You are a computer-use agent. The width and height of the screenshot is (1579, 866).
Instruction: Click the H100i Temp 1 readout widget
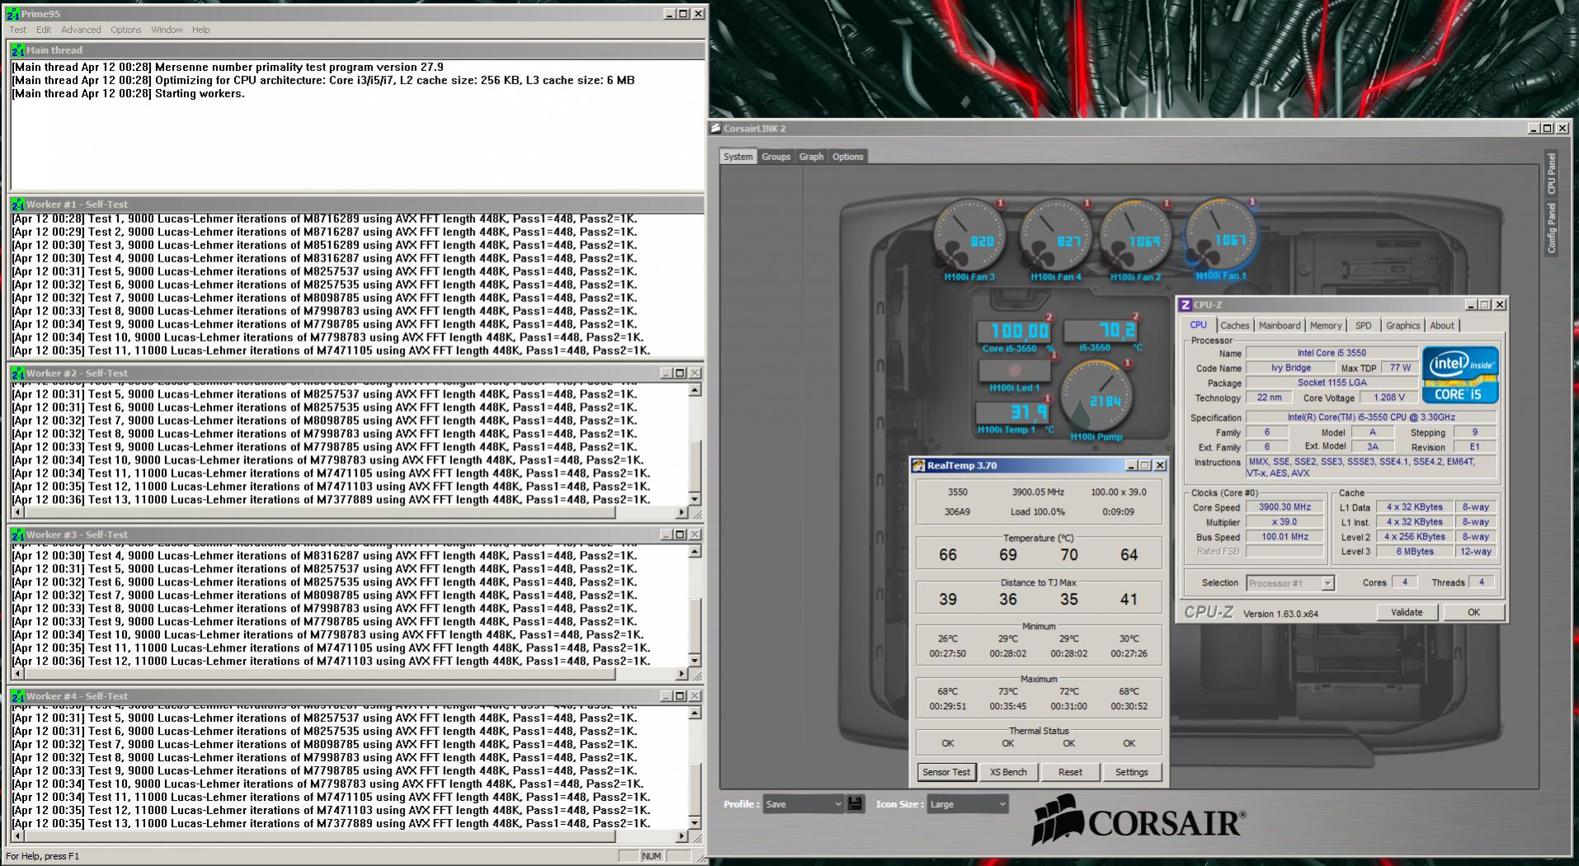1014,412
